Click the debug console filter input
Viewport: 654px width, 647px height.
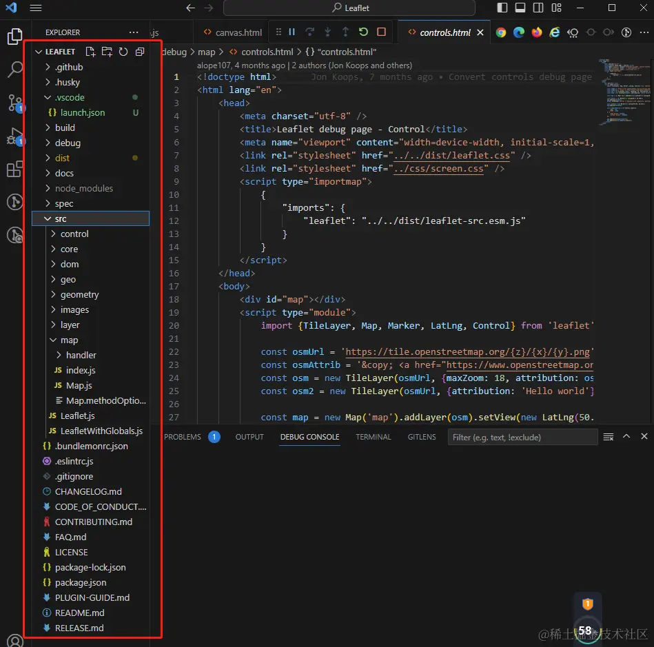click(522, 437)
